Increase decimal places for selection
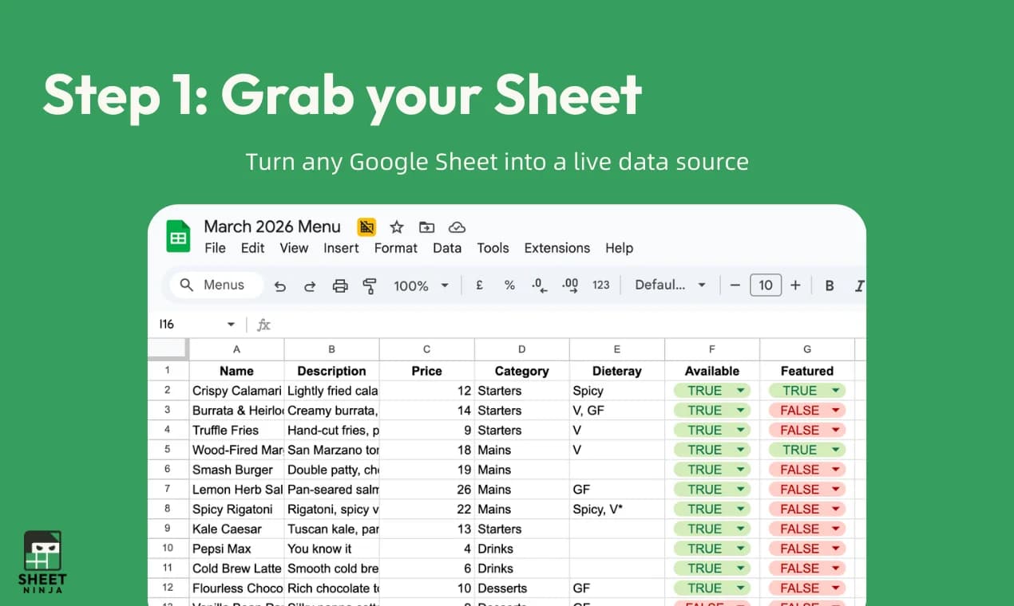The image size is (1014, 606). pyautogui.click(x=569, y=285)
